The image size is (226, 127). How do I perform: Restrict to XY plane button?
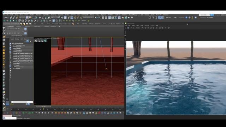(159, 18)
